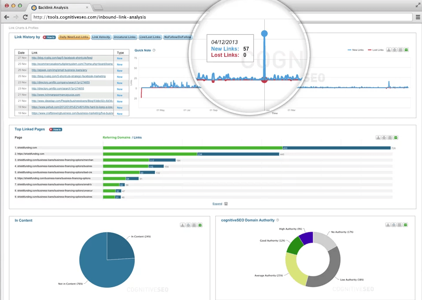Click the Domain Authority help question mark
Screen dimensions: 422x300
[x=278, y=220]
